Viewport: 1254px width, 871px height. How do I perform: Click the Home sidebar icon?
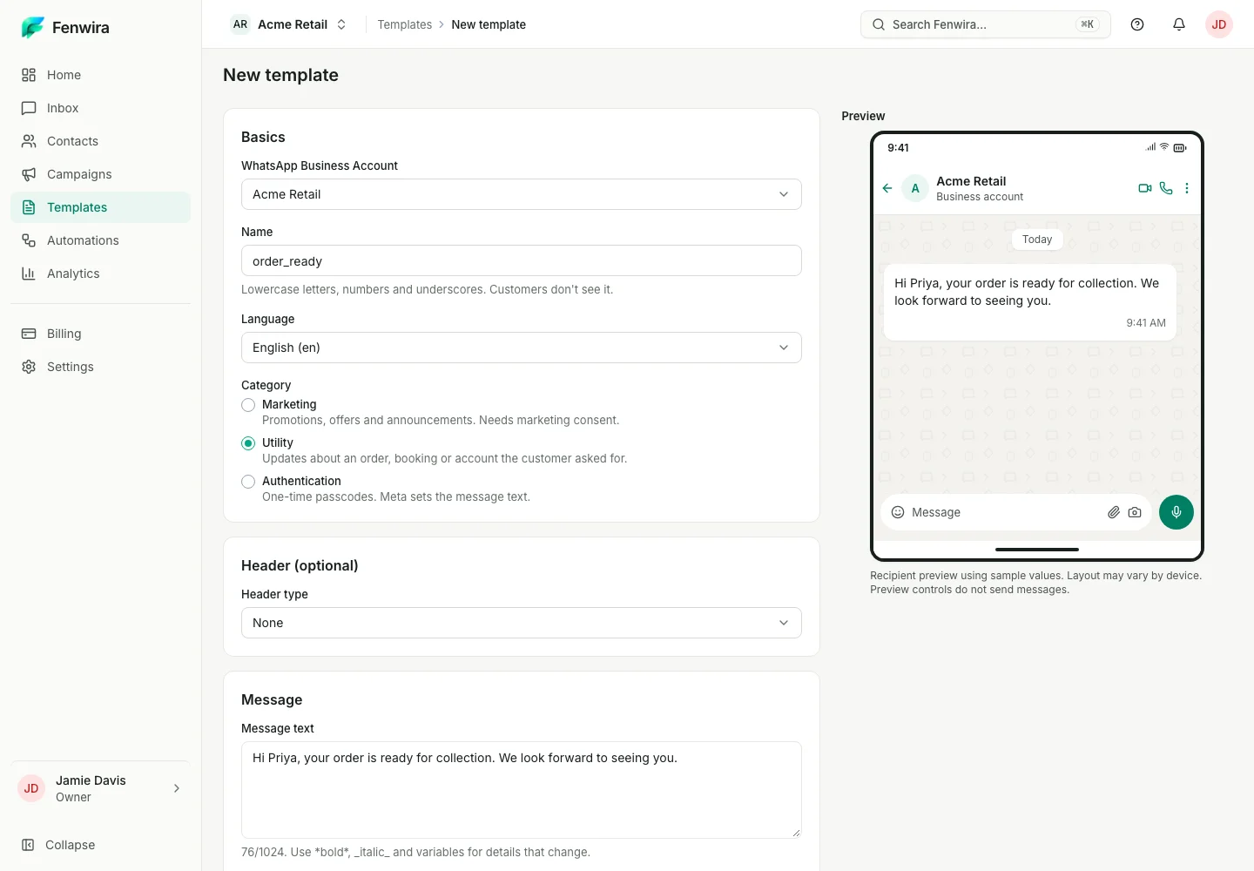pos(29,75)
